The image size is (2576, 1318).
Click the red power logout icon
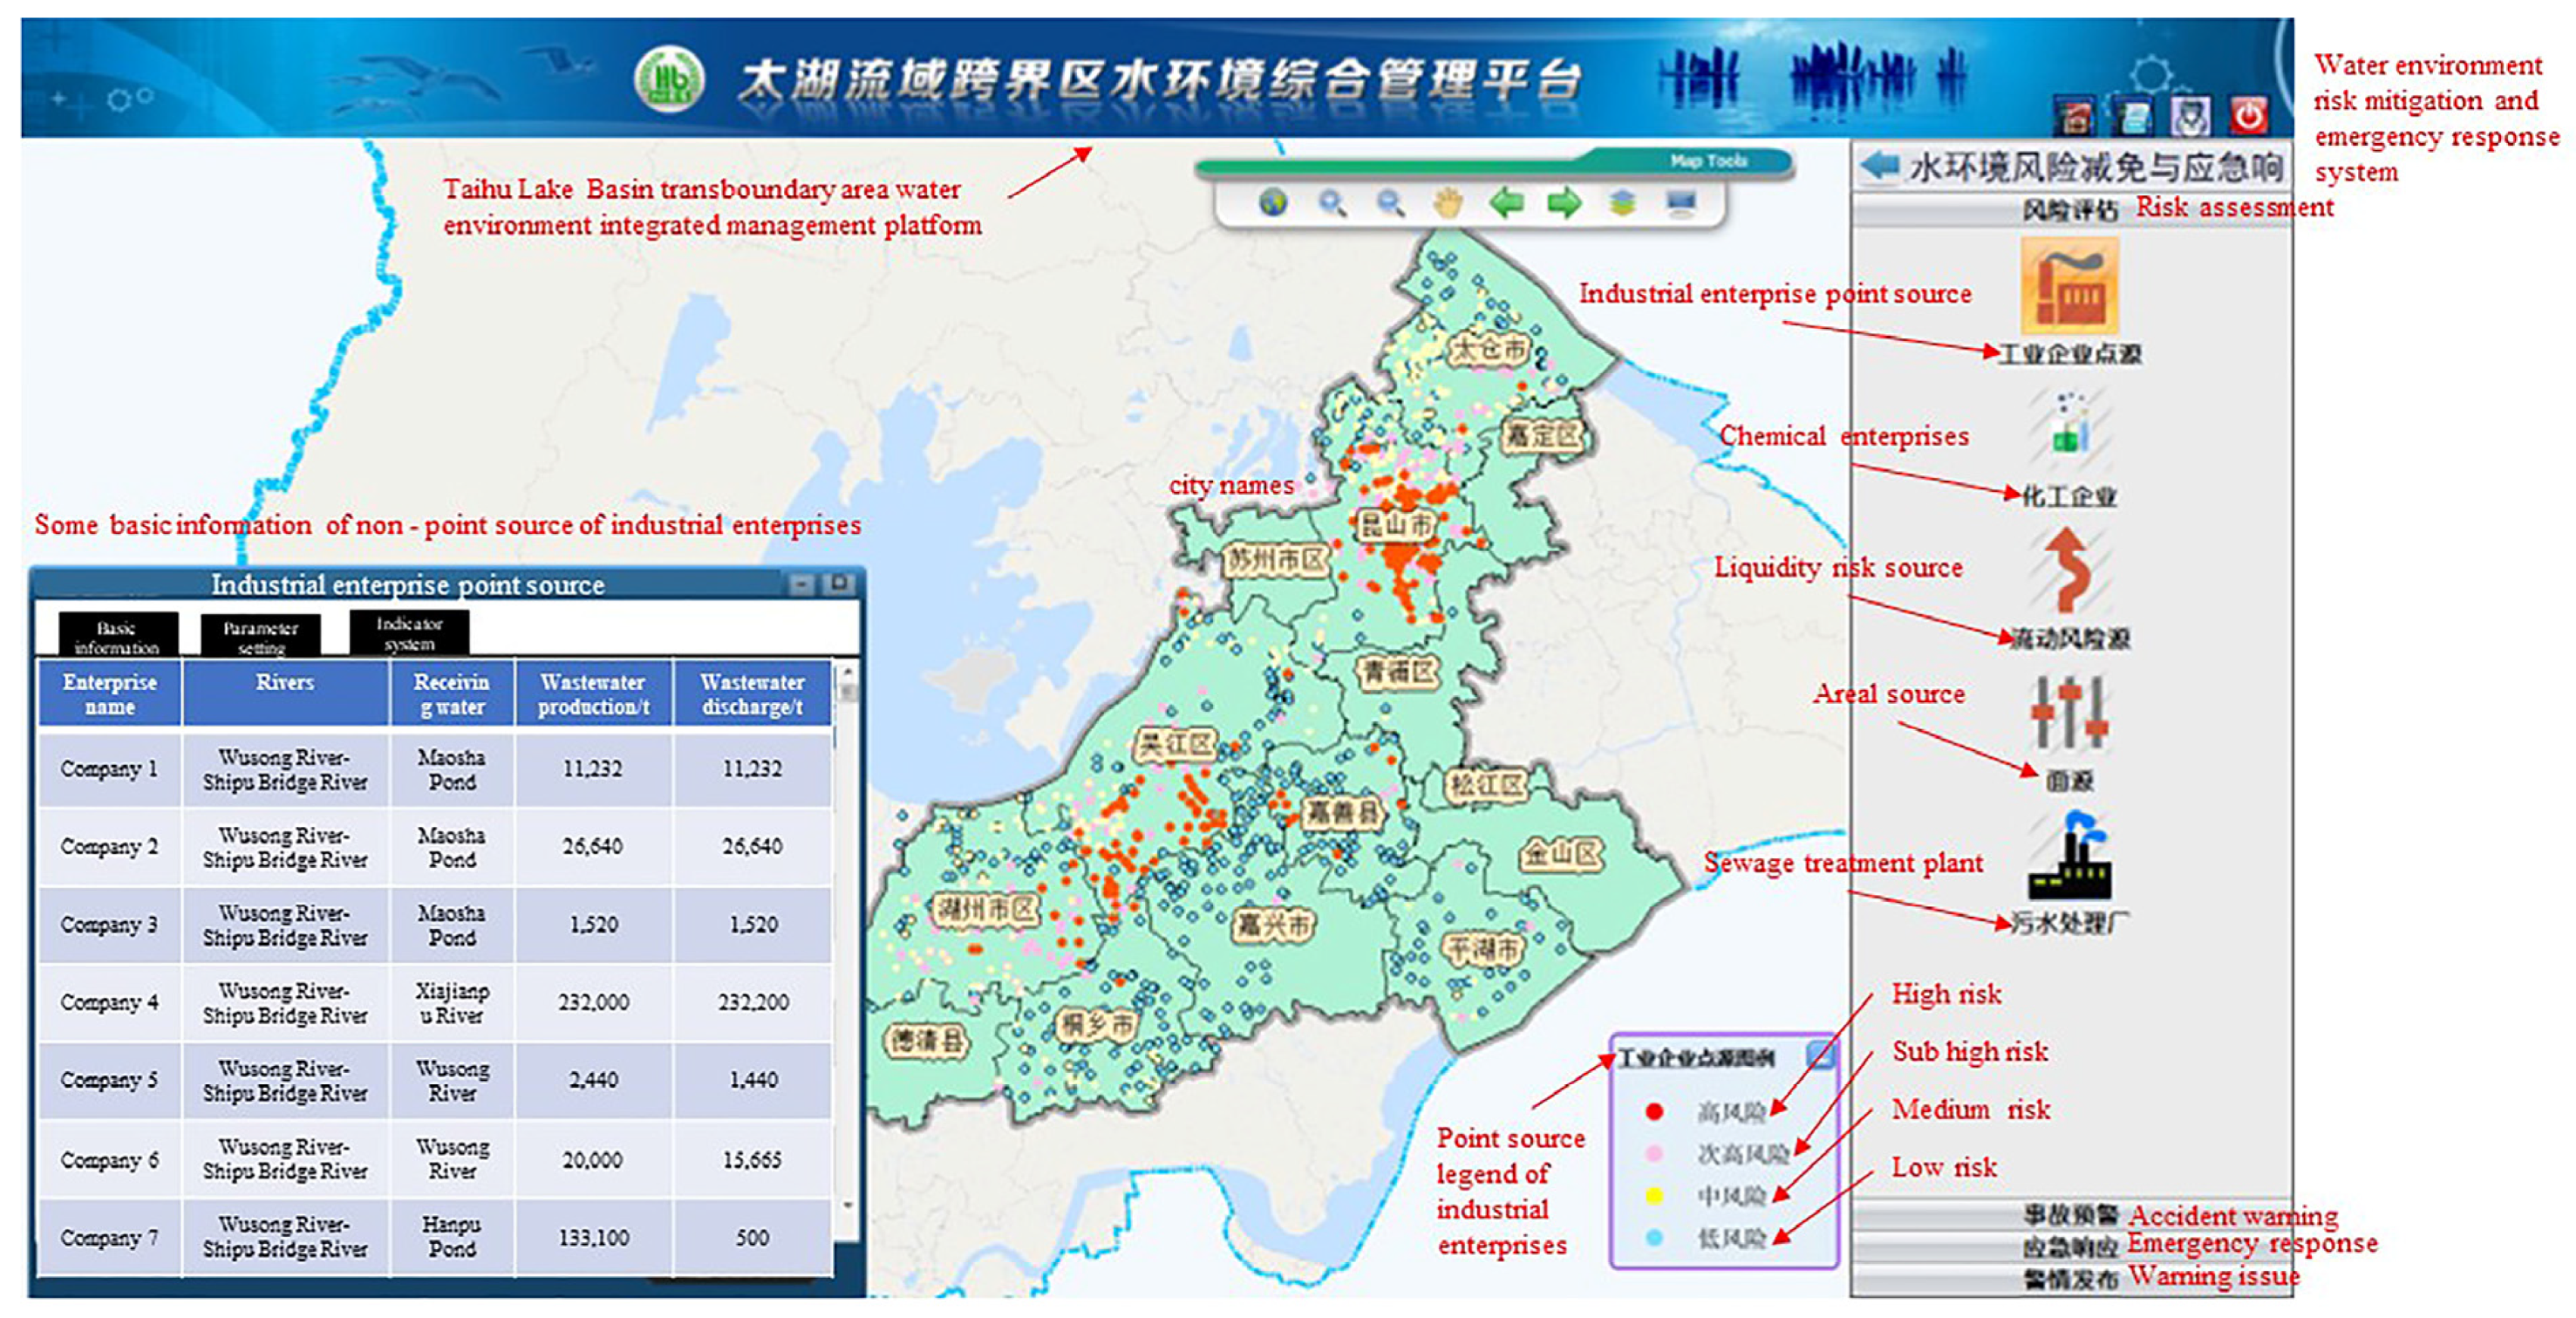pyautogui.click(x=2248, y=117)
